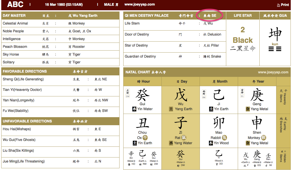Click the wood icon beside Yin Wood
This screenshot has width=292, height=170.
coord(211,143)
